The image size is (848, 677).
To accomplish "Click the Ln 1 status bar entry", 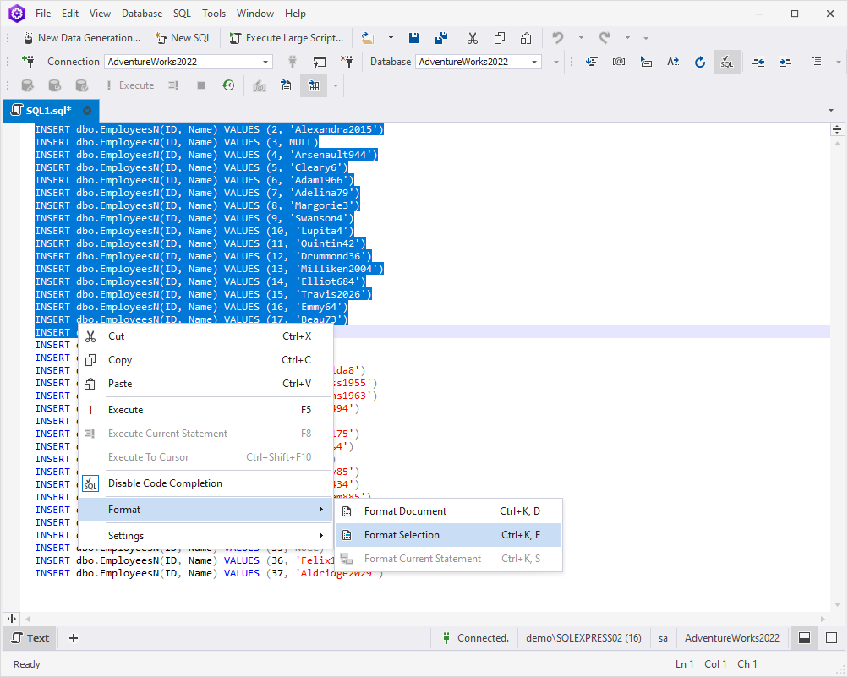I will point(684,664).
